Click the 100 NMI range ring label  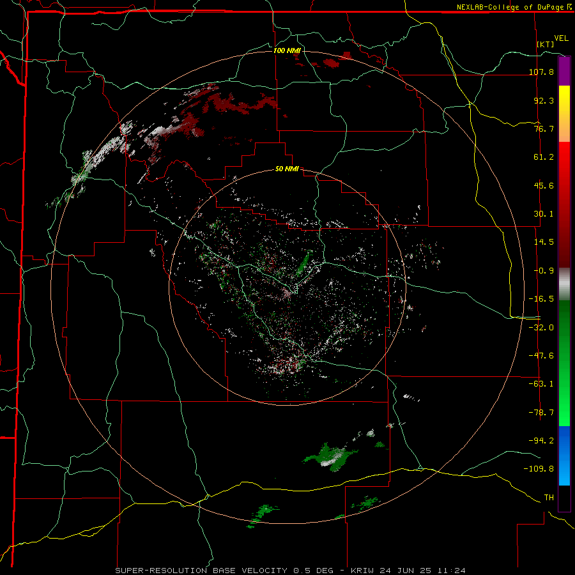pos(287,50)
